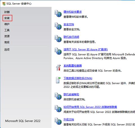Click the wrench and hammer icon for 系统配置检查器
Image resolution: width=135 pixels, height=128 pixels.
pos(58,68)
